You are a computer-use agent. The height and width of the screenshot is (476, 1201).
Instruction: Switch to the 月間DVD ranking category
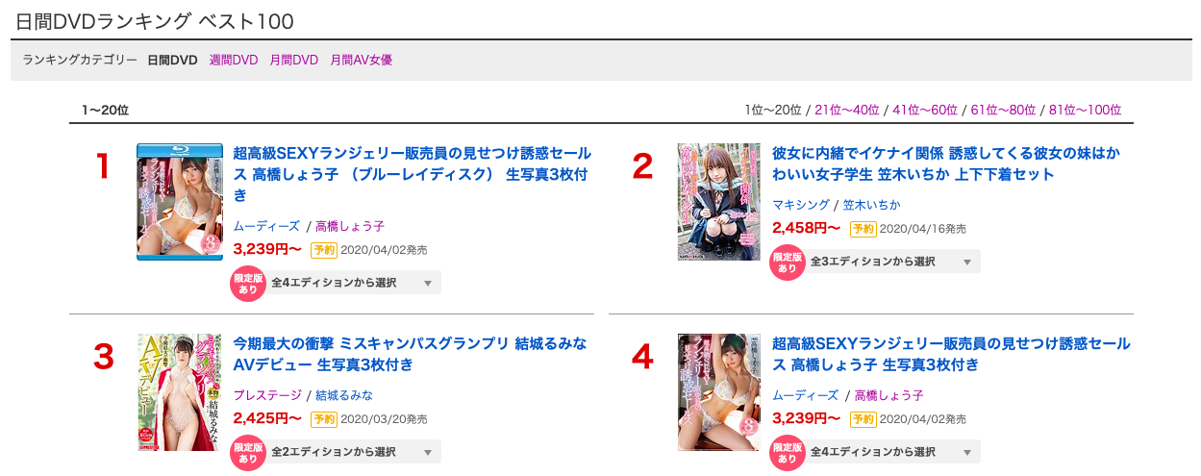click(294, 60)
